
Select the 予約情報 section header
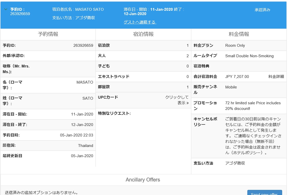pyautogui.click(x=48, y=34)
